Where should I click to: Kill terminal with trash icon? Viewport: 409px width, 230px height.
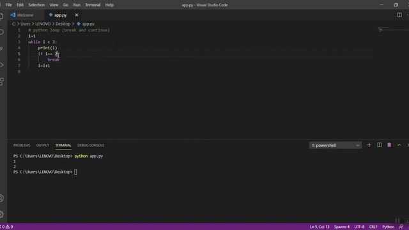389,145
